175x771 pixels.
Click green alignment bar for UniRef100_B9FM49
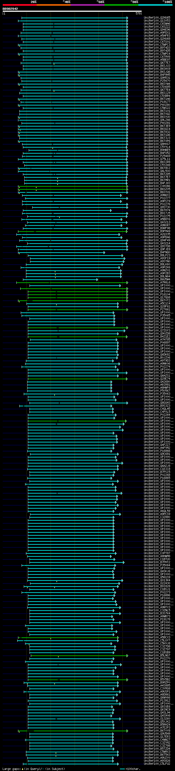tap(73, 231)
